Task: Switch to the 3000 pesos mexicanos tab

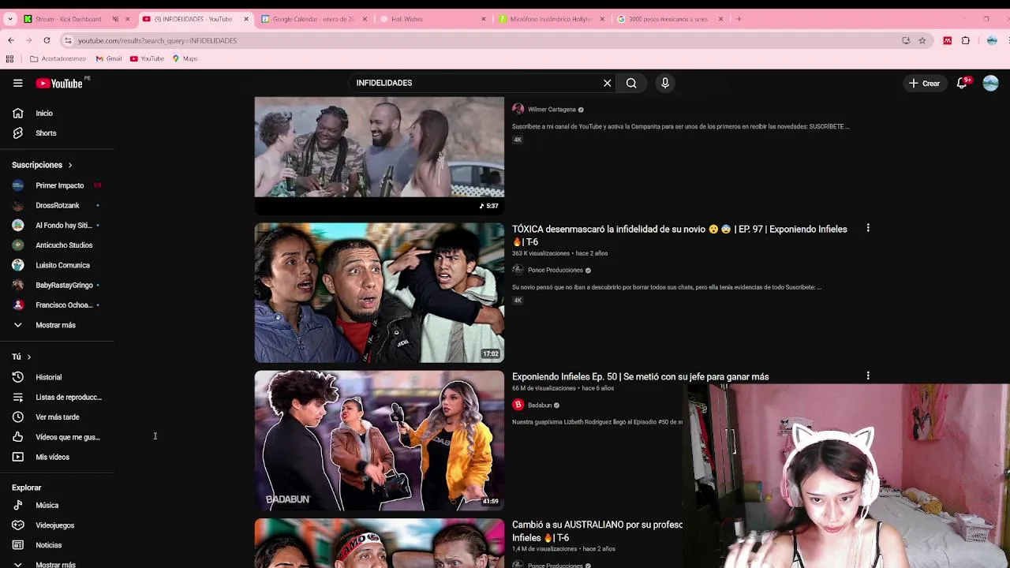Action: pos(668,19)
